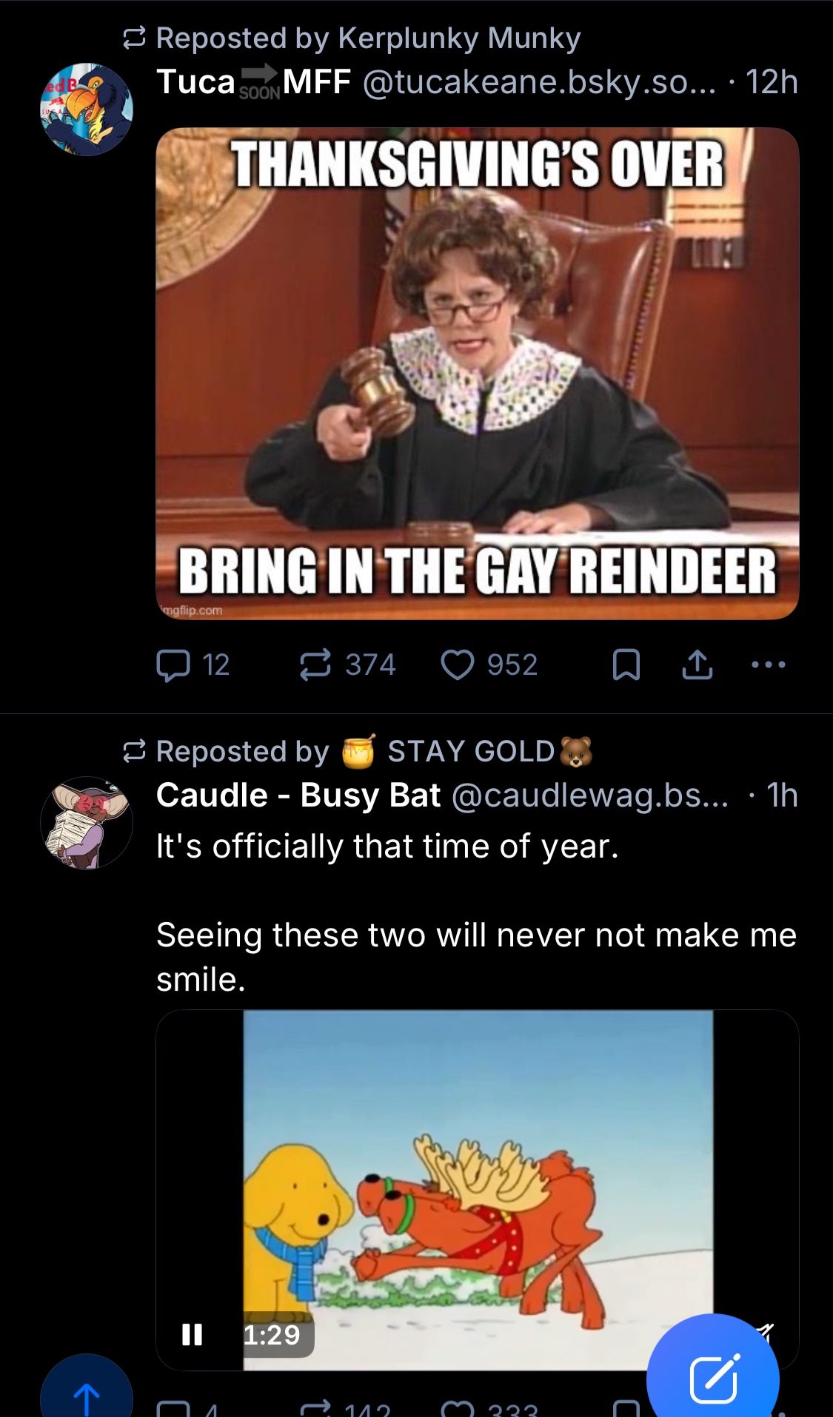833x1417 pixels.
Task: Pause the reindeer cartoon video
Action: click(193, 1334)
